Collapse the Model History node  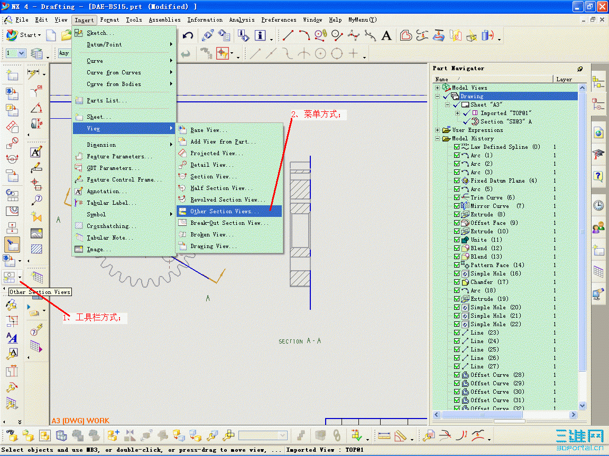[x=437, y=138]
